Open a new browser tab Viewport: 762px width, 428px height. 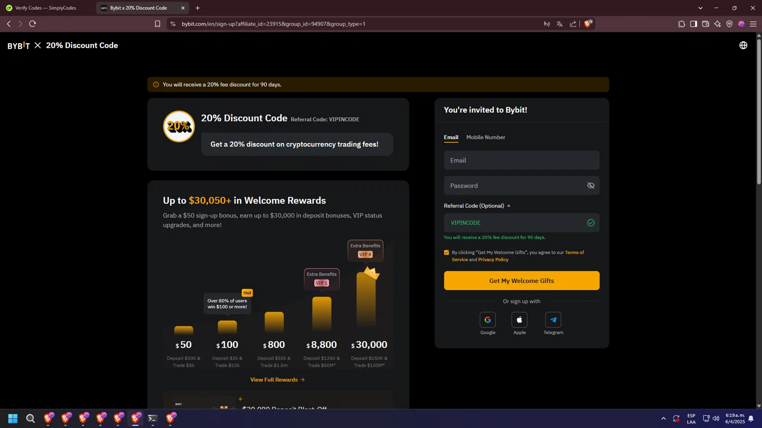coord(198,8)
